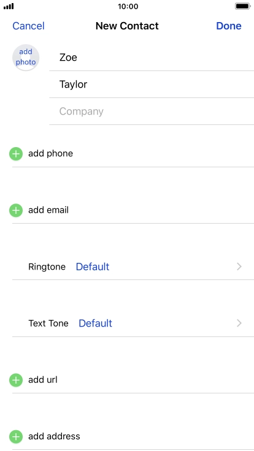
Task: Tap the battery indicator in status bar
Action: click(242, 6)
